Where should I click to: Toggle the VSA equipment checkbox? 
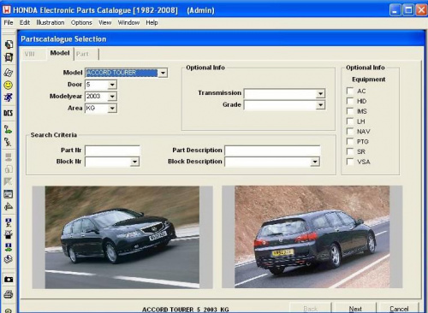pyautogui.click(x=350, y=162)
